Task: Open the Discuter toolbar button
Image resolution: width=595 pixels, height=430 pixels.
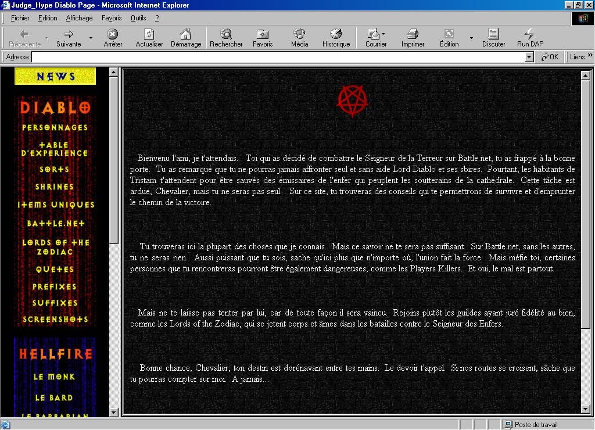Action: [x=493, y=38]
